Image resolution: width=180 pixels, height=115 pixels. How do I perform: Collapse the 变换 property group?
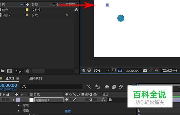(19, 110)
